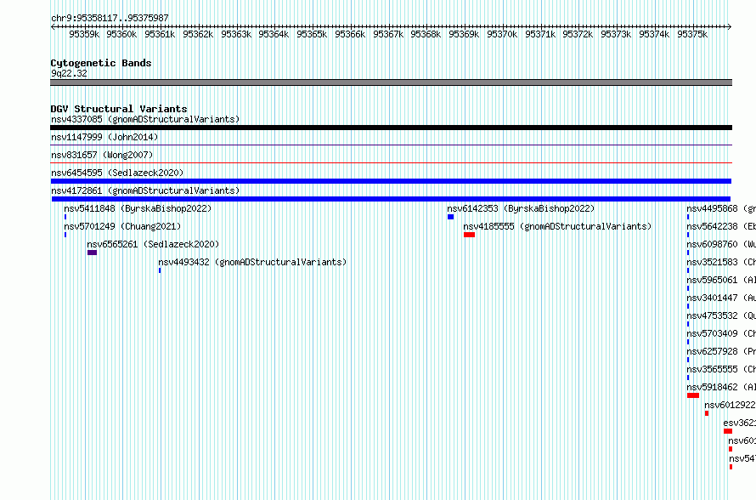The width and height of the screenshot is (756, 500).
Task: Select the Cytogenetic Bands track title
Action: pos(101,63)
